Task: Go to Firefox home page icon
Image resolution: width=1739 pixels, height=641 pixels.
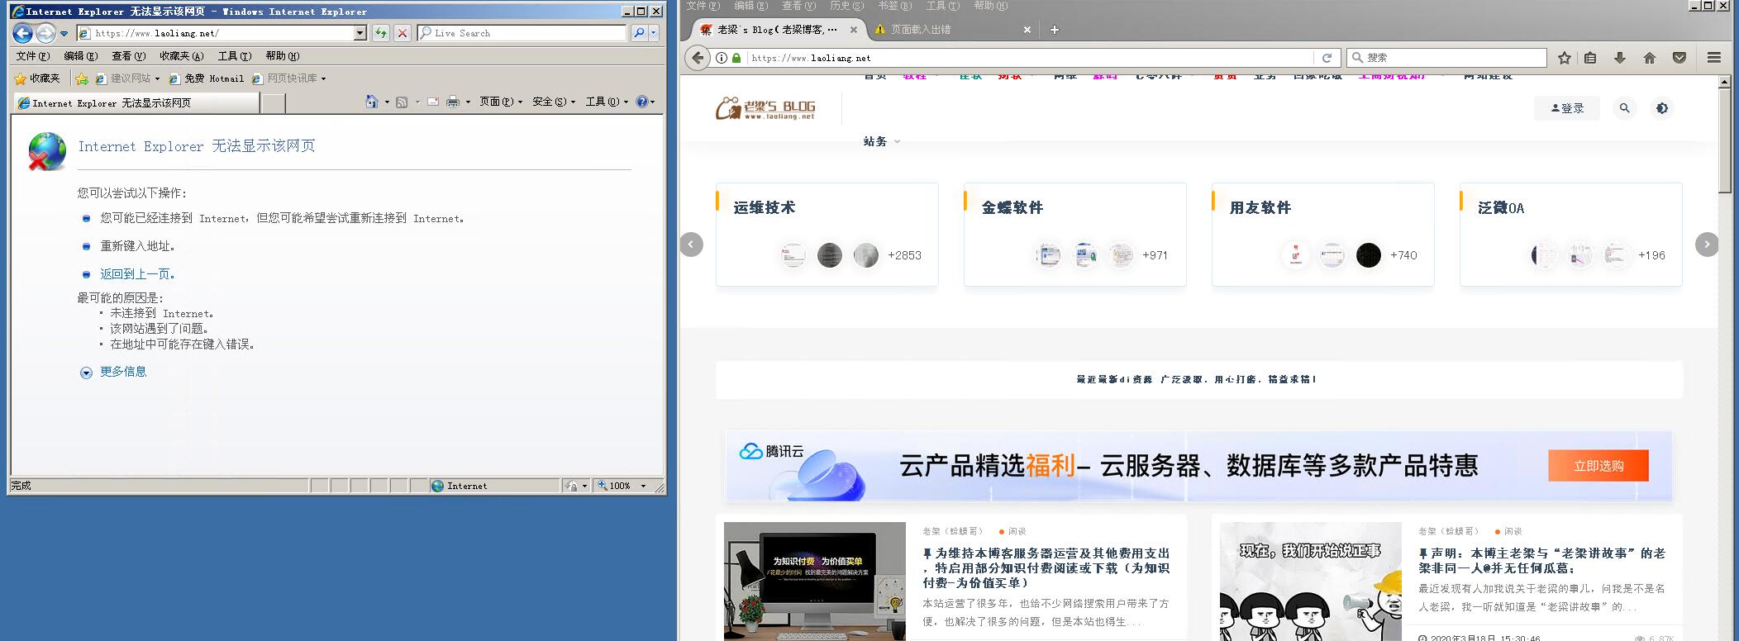Action: click(1649, 58)
